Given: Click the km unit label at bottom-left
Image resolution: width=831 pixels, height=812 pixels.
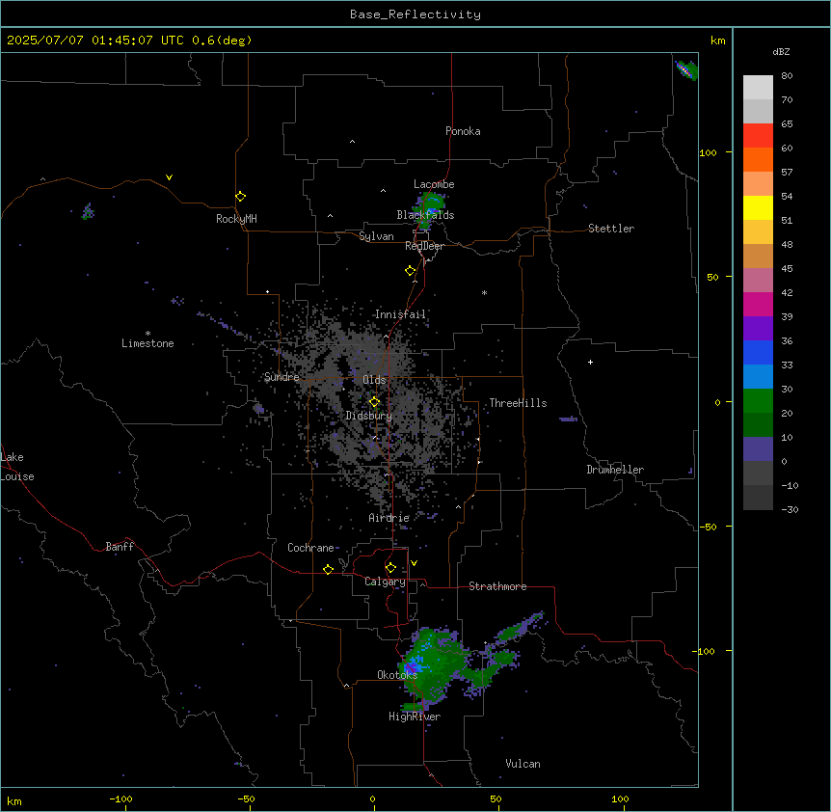Looking at the screenshot, I should click(14, 800).
